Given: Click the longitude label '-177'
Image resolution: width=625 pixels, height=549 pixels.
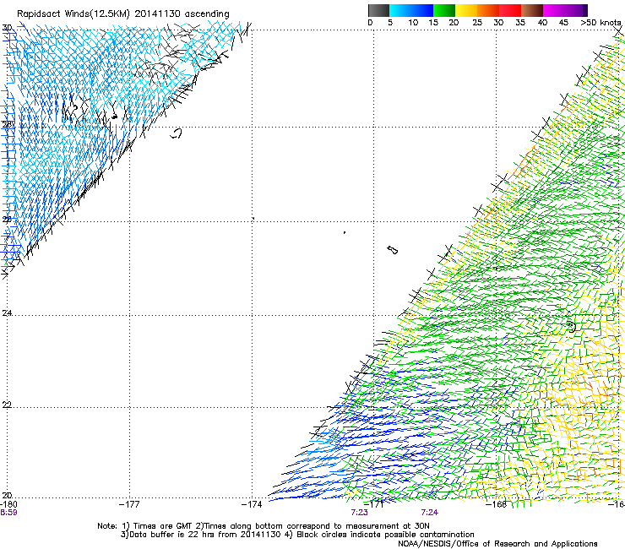Looking at the screenshot, I should pyautogui.click(x=129, y=504).
